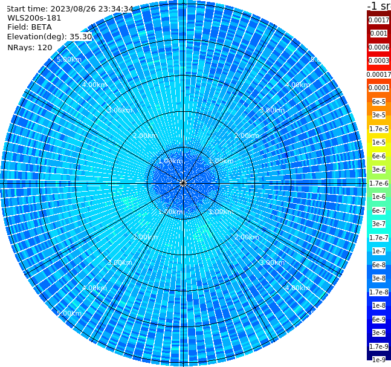Click the NRays: 120 label
This screenshot has height=367, width=391.
30,47
